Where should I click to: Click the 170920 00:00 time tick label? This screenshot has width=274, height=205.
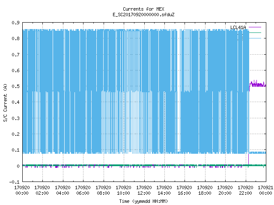pyautogui.click(x=22, y=190)
